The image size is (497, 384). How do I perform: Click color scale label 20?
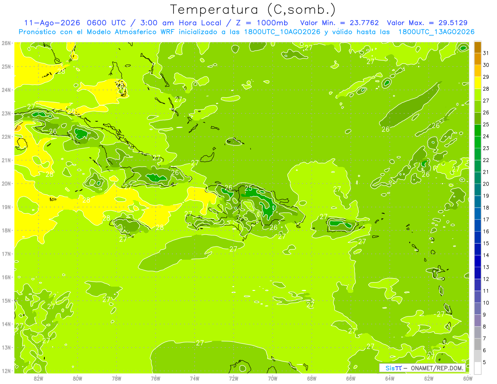pyautogui.click(x=486, y=184)
